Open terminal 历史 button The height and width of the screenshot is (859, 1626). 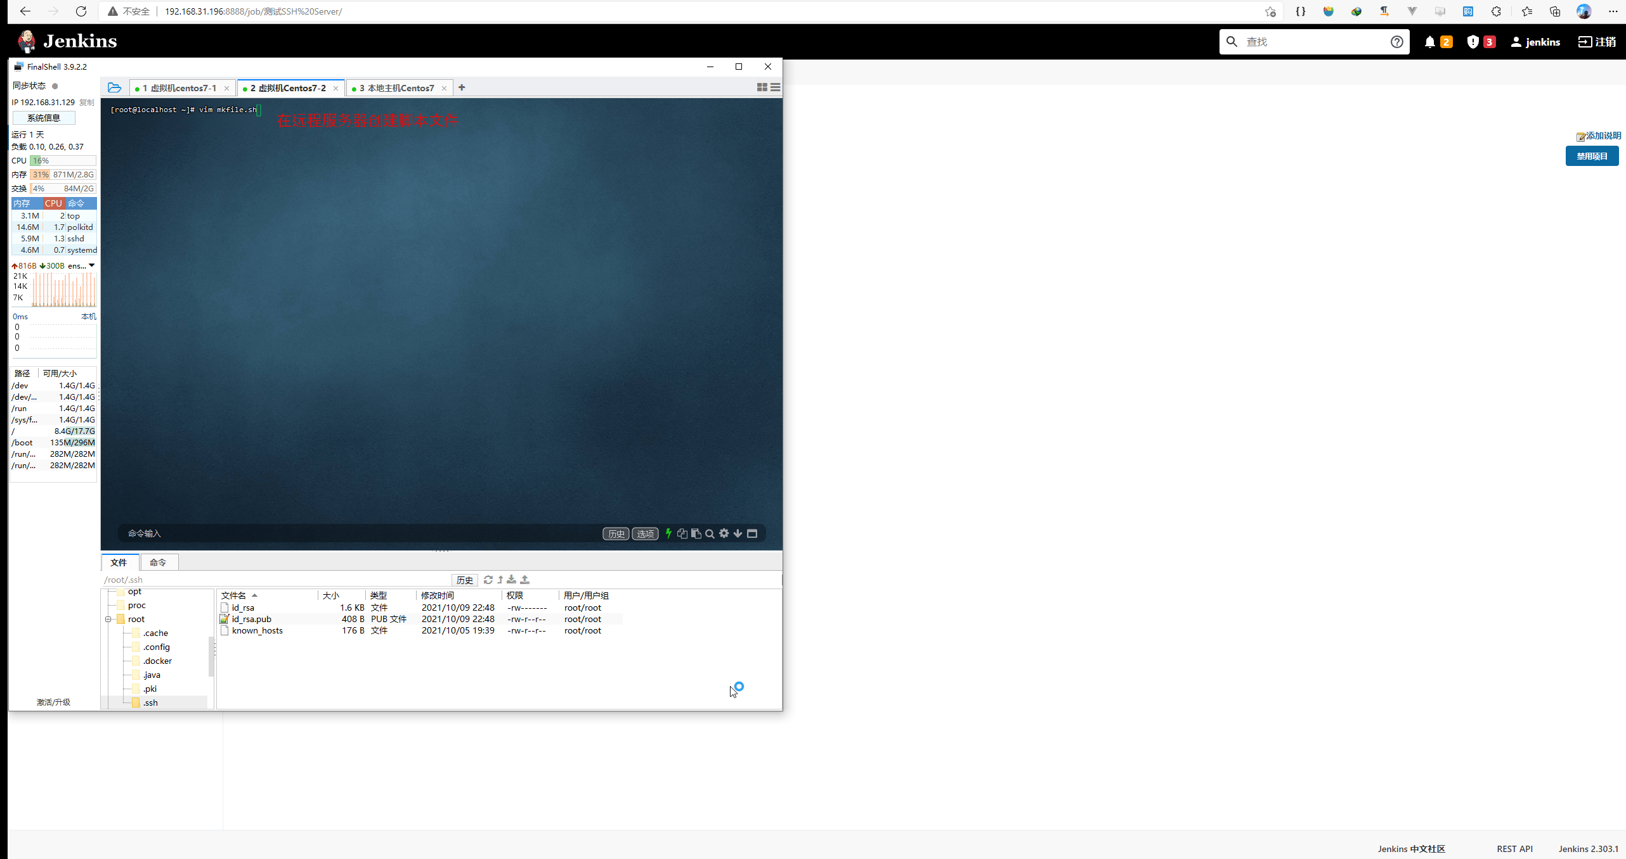pyautogui.click(x=616, y=533)
